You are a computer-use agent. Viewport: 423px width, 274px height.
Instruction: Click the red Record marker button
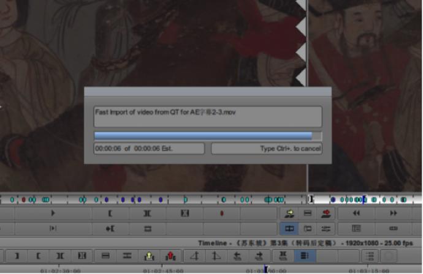(x=222, y=213)
